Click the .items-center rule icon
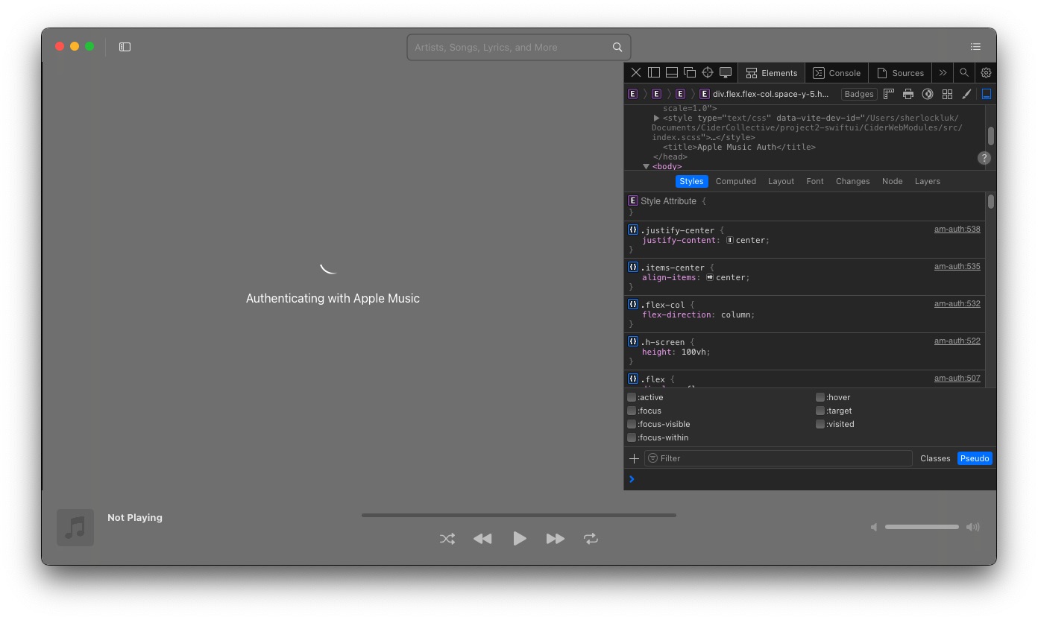The image size is (1038, 620). coord(633,267)
